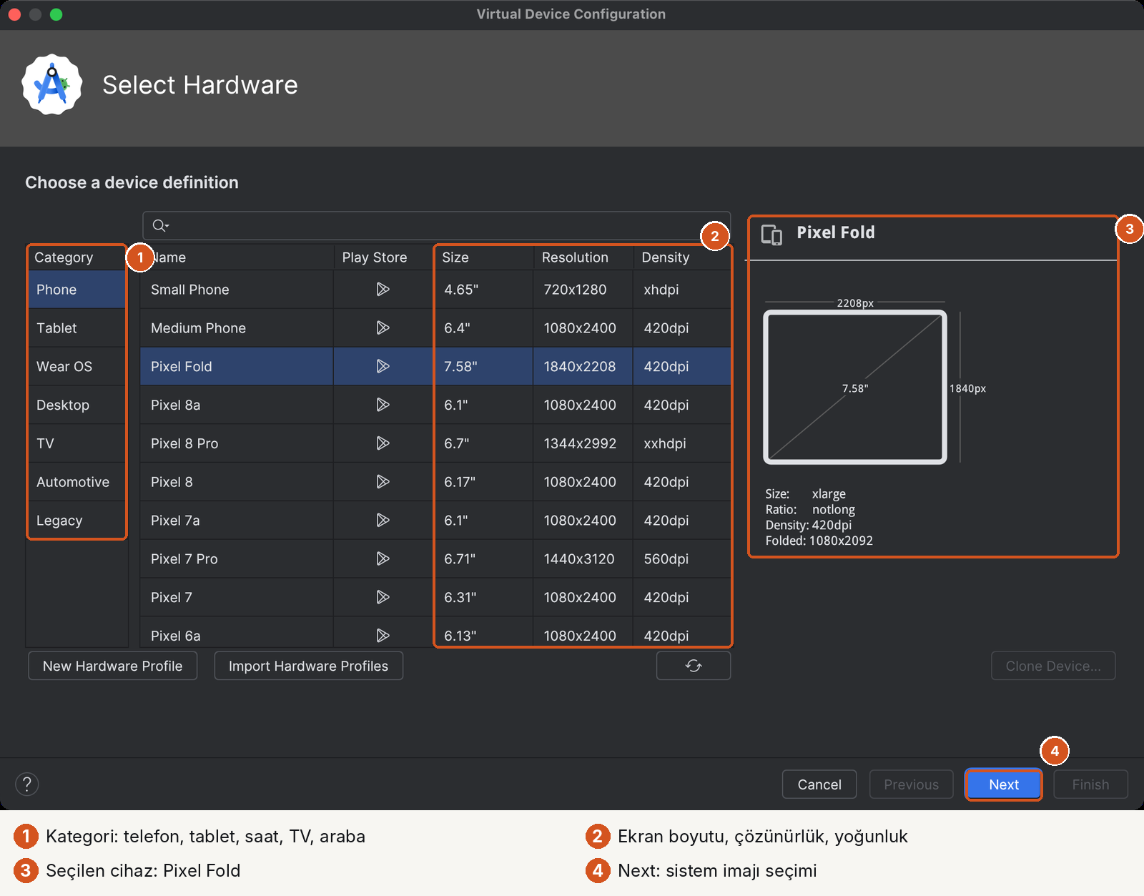The image size is (1144, 896).
Task: Click the Pixel Fold device preview icon
Action: [x=771, y=235]
